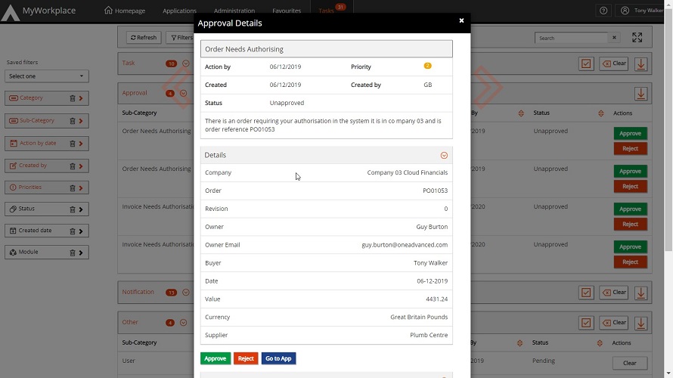
Task: Open the Saved filters dropdown
Action: (46, 76)
